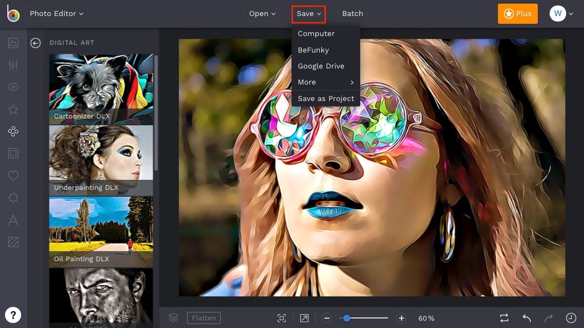Viewport: 584px width, 328px height.
Task: Adjust the zoom slider handle
Action: pos(346,318)
